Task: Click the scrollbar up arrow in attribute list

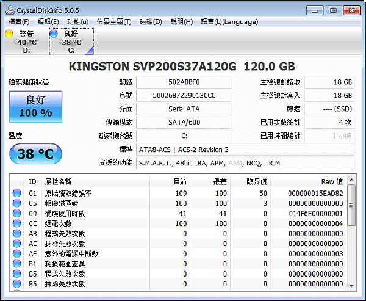Action: point(351,180)
